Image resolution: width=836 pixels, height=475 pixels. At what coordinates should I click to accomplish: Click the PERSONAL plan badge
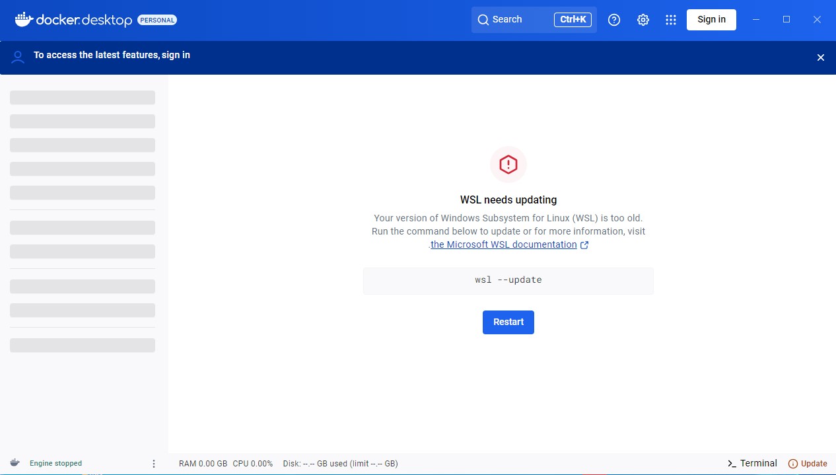coord(157,20)
